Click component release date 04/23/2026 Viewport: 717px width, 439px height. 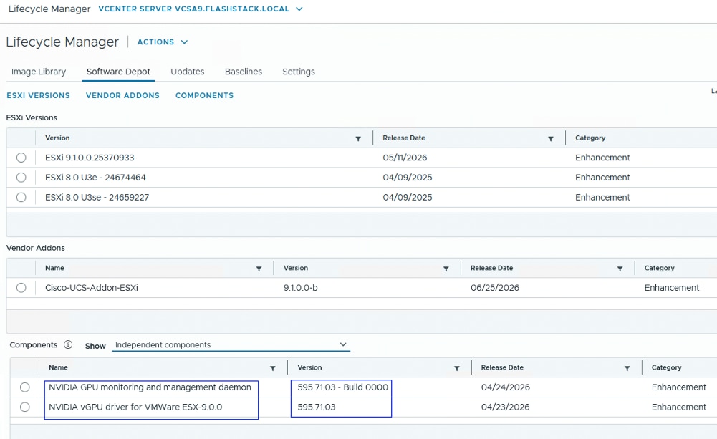[x=505, y=407]
